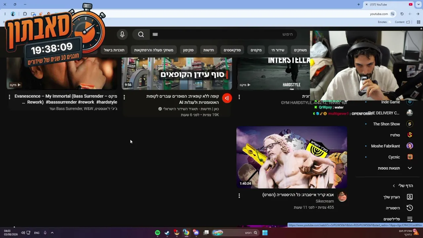
Task: Click the Cycnic channel avatar
Action: point(410,157)
